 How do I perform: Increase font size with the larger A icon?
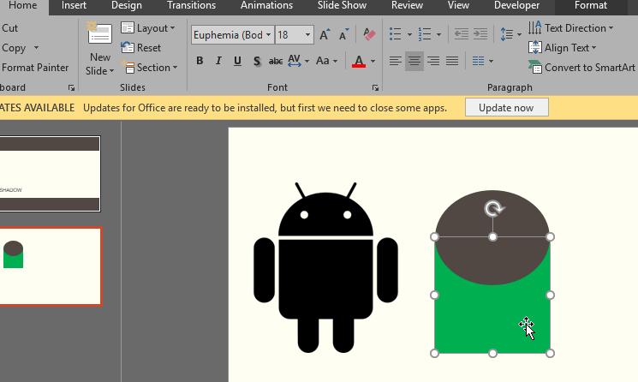click(x=325, y=35)
